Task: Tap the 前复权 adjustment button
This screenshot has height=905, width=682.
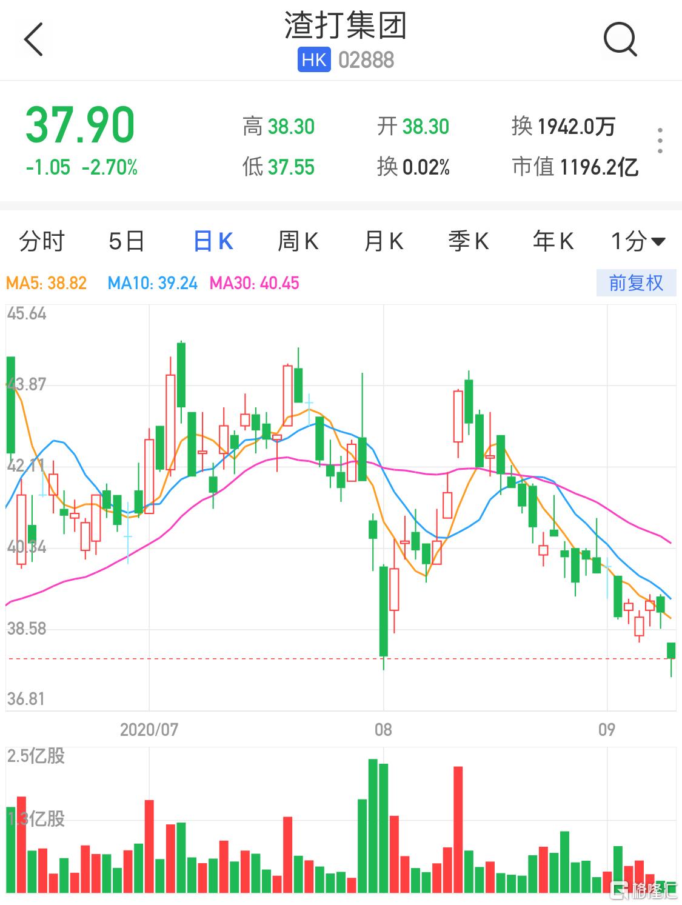Action: coord(636,283)
